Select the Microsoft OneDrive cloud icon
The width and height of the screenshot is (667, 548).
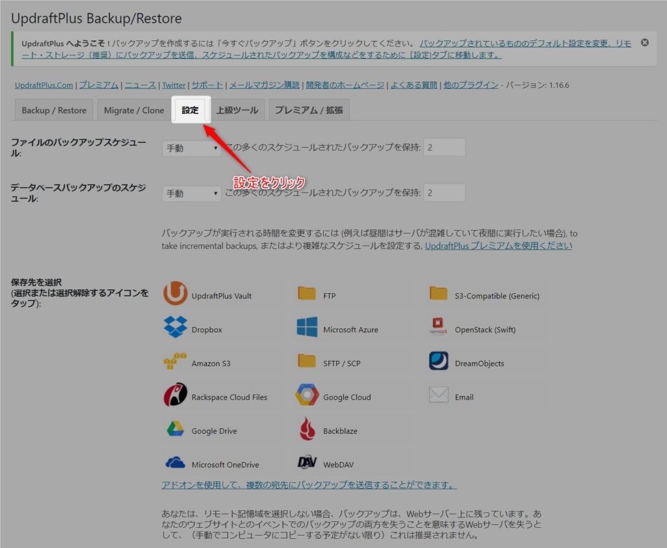(x=175, y=463)
